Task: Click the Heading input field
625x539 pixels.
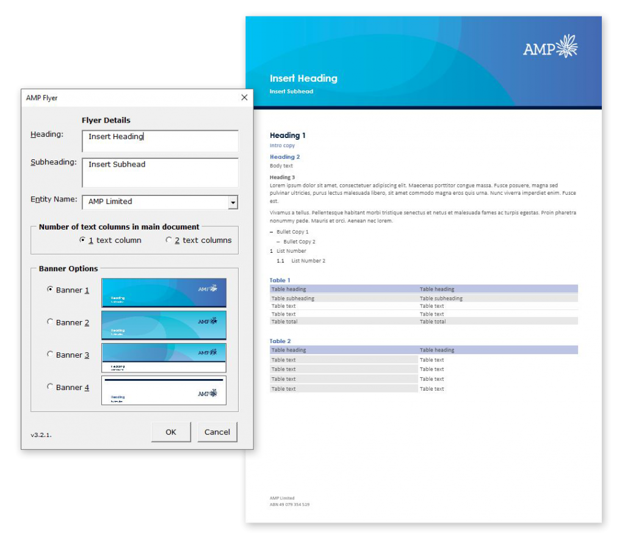Action: pyautogui.click(x=160, y=141)
